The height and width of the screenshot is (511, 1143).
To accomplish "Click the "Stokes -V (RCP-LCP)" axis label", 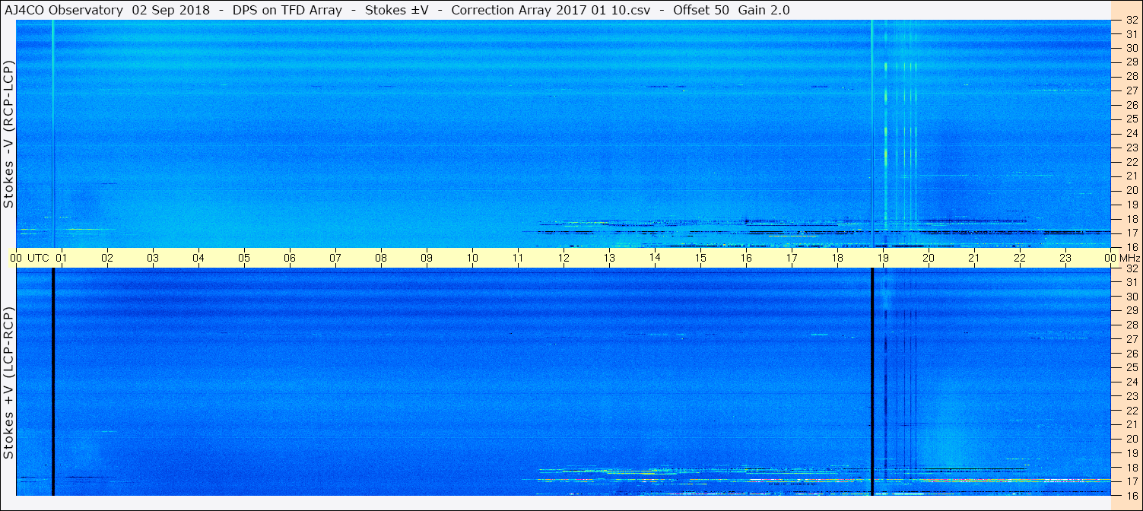I will (x=8, y=134).
